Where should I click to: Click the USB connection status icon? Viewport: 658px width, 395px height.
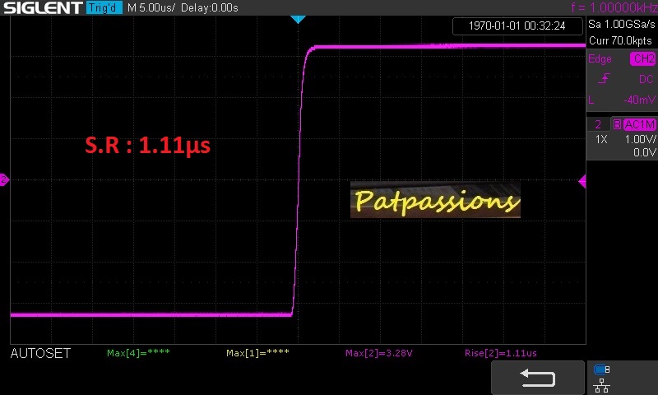(x=601, y=370)
